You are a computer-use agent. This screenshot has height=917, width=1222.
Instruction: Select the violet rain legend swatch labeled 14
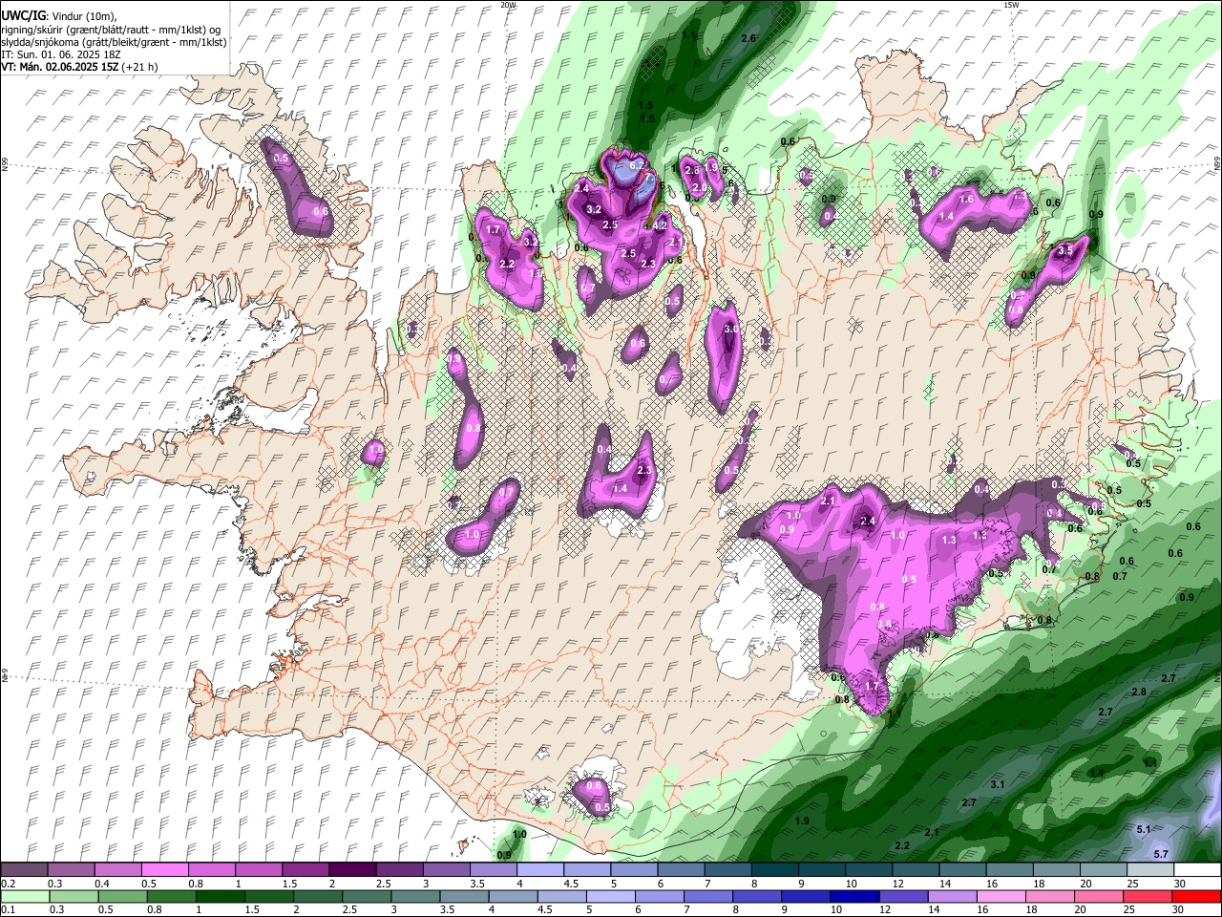(x=952, y=896)
